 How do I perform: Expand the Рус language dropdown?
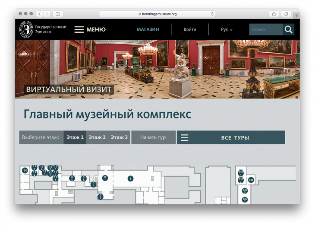click(x=227, y=29)
